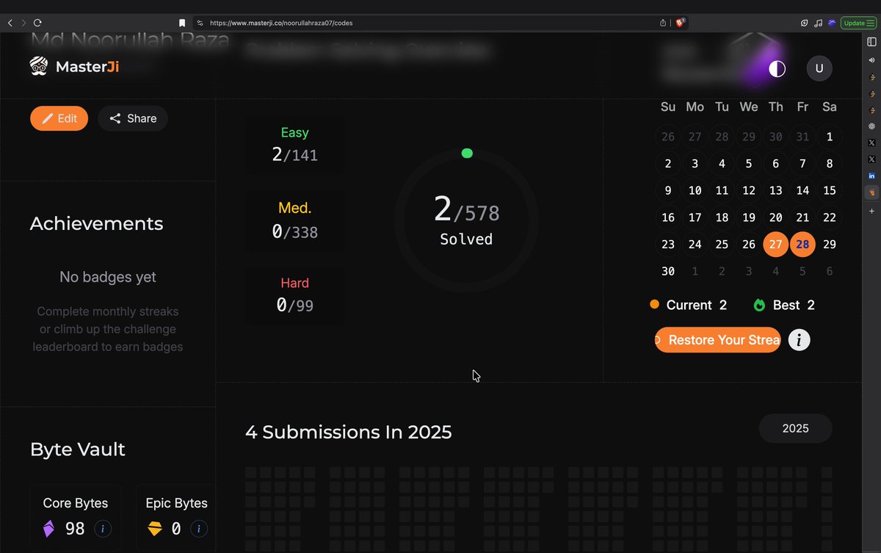The height and width of the screenshot is (553, 881).
Task: Open the 2025 year selector
Action: [x=795, y=428]
